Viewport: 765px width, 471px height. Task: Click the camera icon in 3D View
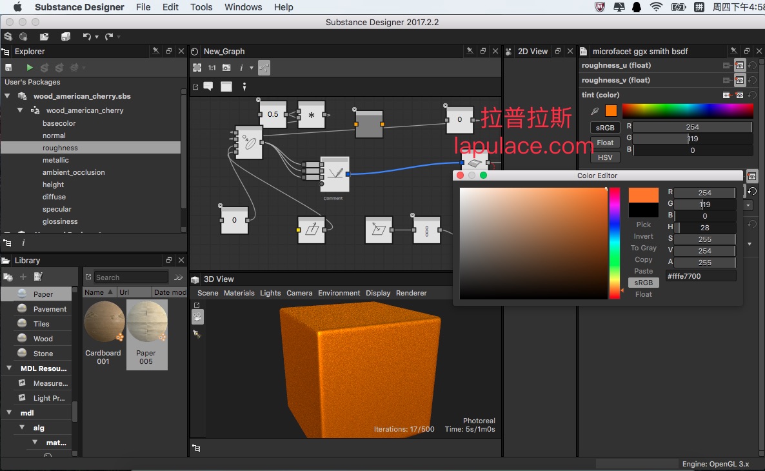point(197,316)
